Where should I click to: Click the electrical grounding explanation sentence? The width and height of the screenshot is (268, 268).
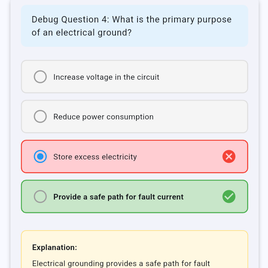point(121,264)
